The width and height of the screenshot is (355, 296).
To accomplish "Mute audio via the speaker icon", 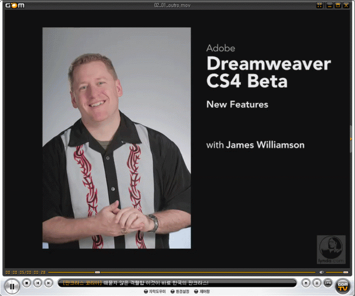I will [x=322, y=272].
